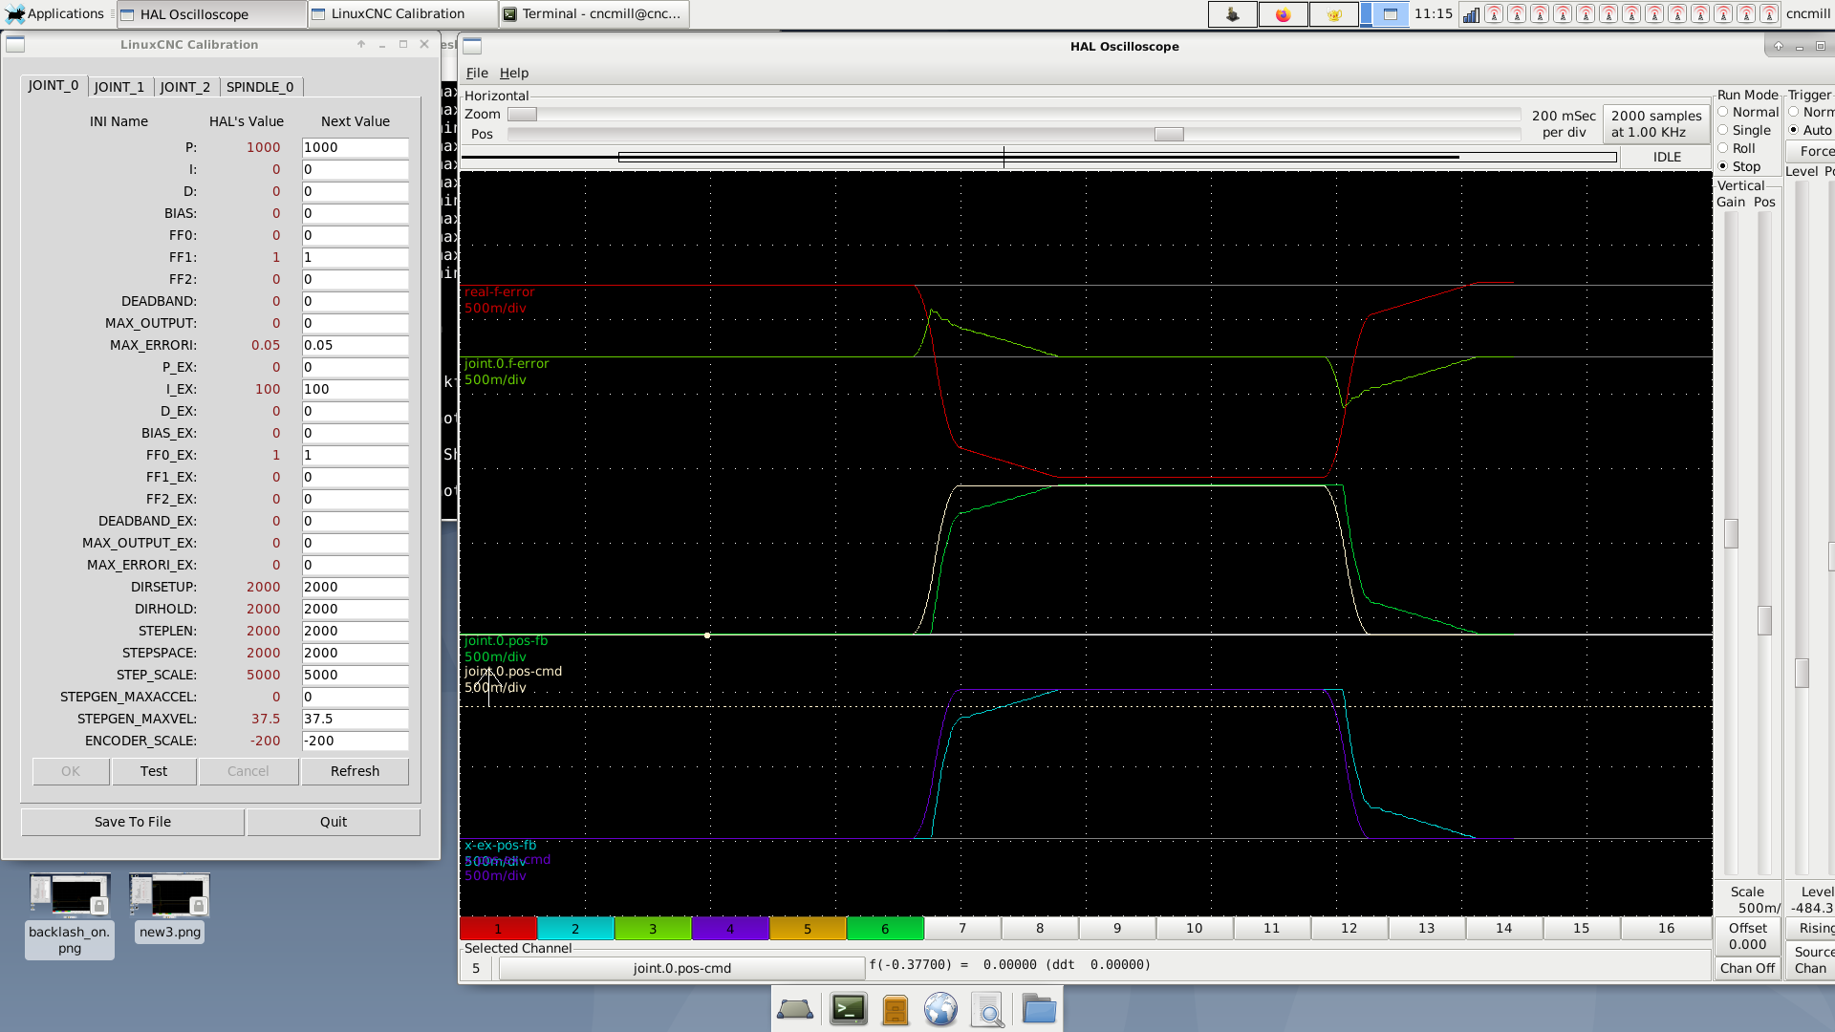Select orange channel 5
Viewport: 1835px width, 1032px height.
(x=808, y=928)
